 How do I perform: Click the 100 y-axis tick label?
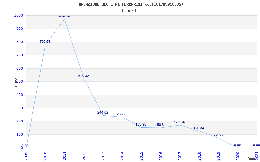point(19,134)
